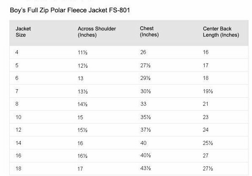
Task: Click chest measurement 33 in size 8 row
Action: coord(143,104)
